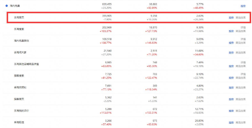Open 趋势 for 手淘首页 row

point(231,18)
